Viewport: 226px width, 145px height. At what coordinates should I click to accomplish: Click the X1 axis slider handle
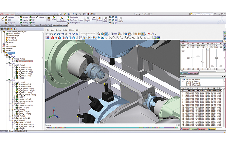tap(183, 51)
